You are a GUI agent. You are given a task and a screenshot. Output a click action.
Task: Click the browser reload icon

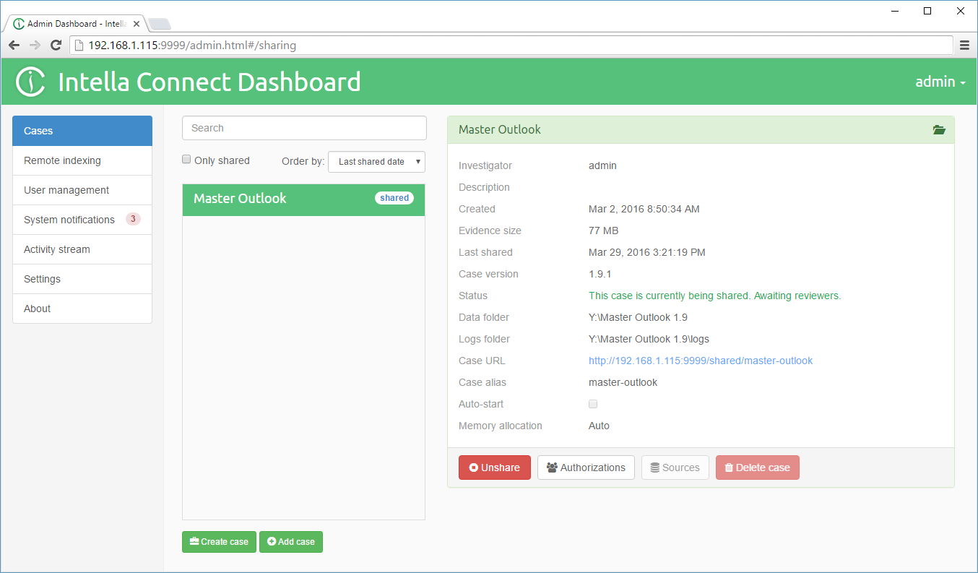point(56,46)
